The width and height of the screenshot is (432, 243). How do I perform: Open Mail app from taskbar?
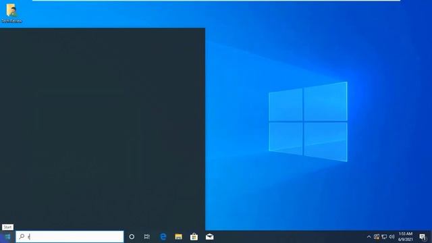coord(209,237)
